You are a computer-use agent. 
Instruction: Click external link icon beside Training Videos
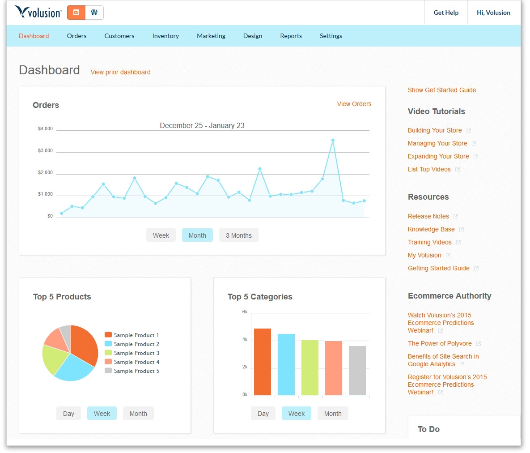[458, 243]
